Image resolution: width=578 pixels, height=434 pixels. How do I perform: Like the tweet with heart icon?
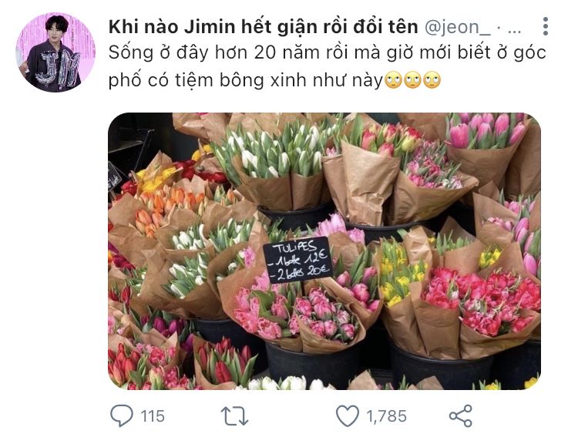point(348,416)
